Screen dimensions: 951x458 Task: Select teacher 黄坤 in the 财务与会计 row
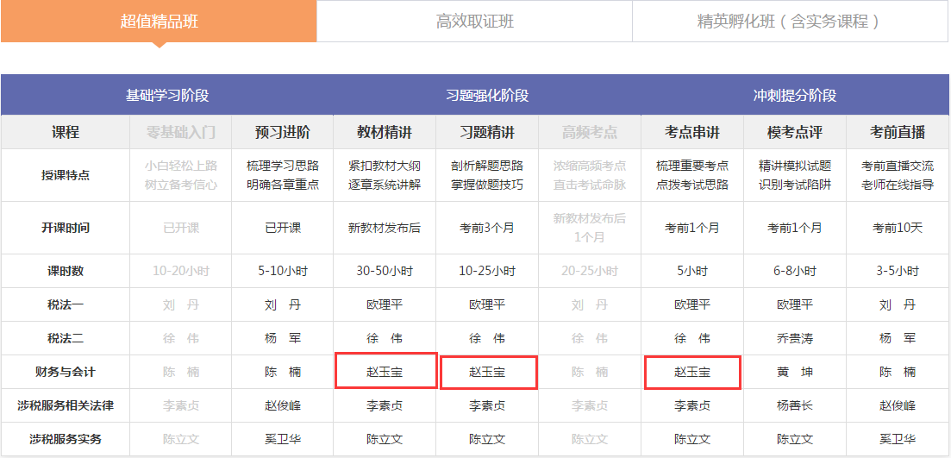coord(794,372)
